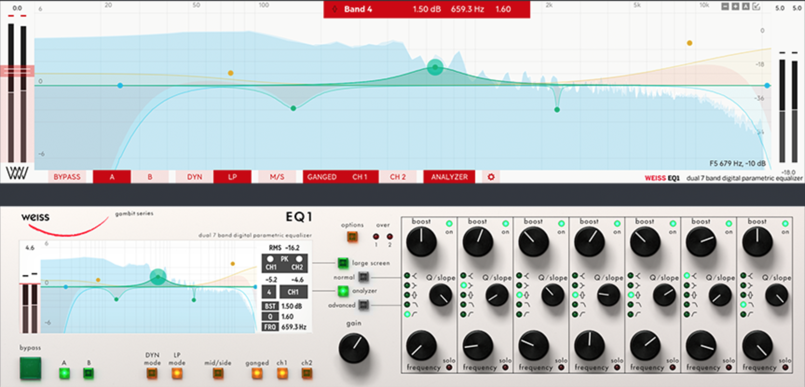Click the FRQ 659.3 Hz value field
The image size is (805, 387).
294,327
